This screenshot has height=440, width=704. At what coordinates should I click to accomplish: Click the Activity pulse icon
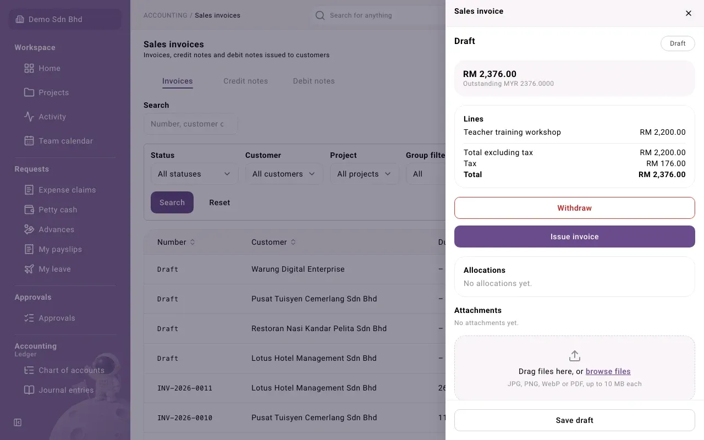(x=29, y=117)
